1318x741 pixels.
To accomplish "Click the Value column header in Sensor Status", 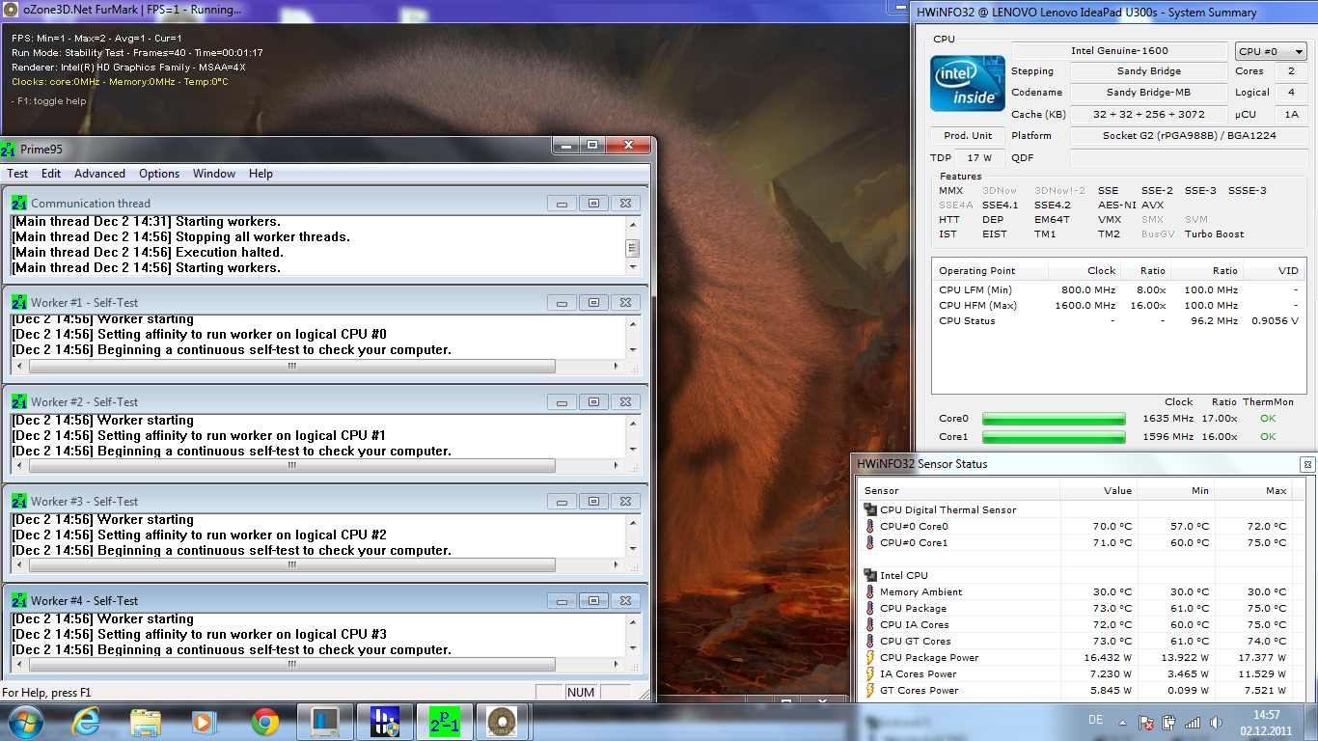I will (1098, 490).
